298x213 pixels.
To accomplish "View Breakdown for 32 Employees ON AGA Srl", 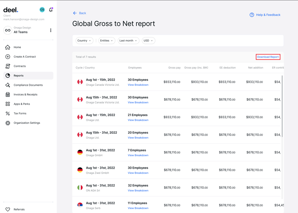I will click(138, 190).
